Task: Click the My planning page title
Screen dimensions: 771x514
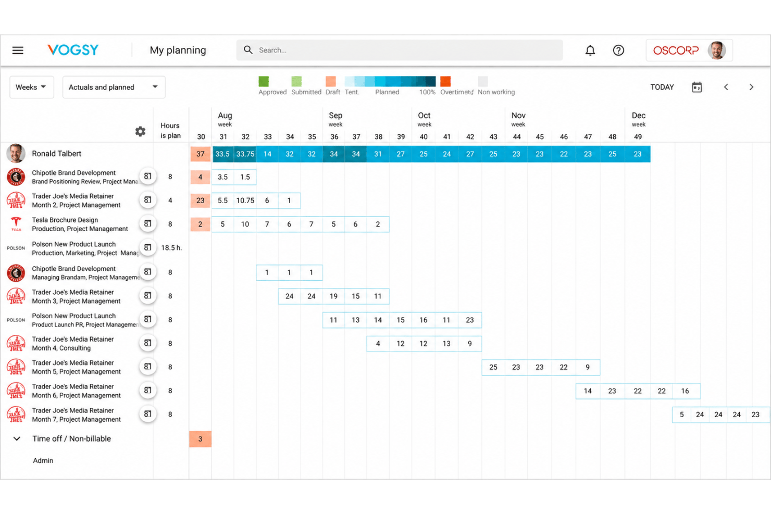Action: point(178,50)
